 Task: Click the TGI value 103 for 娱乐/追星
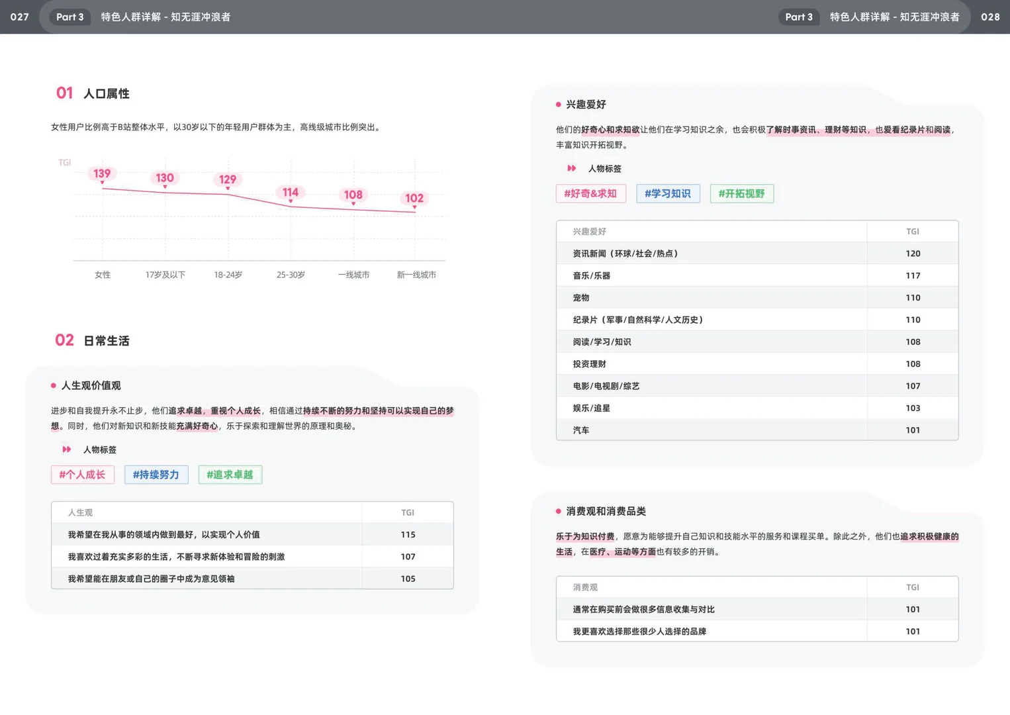(x=913, y=408)
